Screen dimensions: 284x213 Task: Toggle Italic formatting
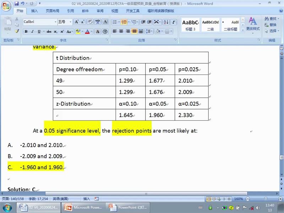click(32, 32)
